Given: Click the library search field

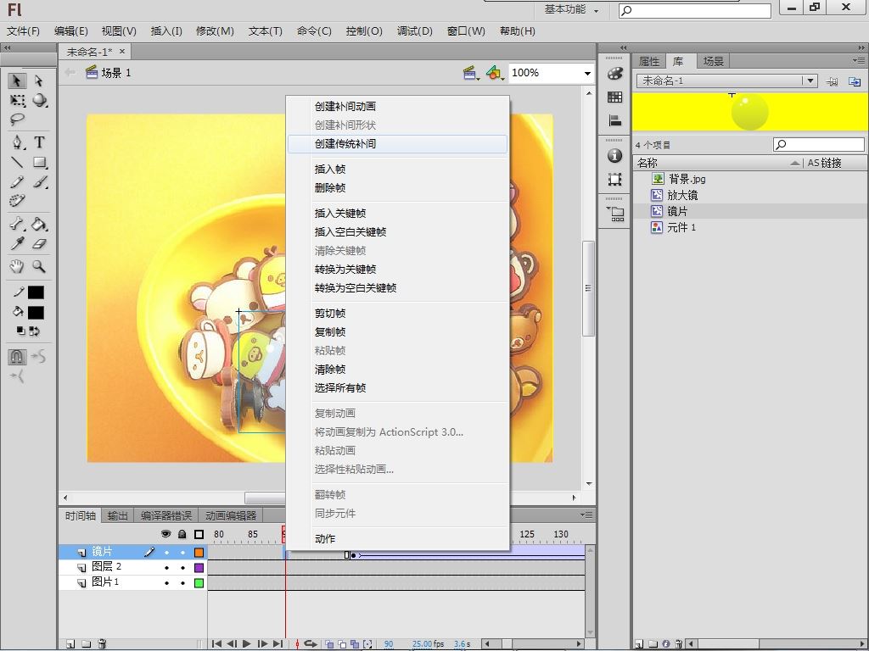Looking at the screenshot, I should (819, 144).
